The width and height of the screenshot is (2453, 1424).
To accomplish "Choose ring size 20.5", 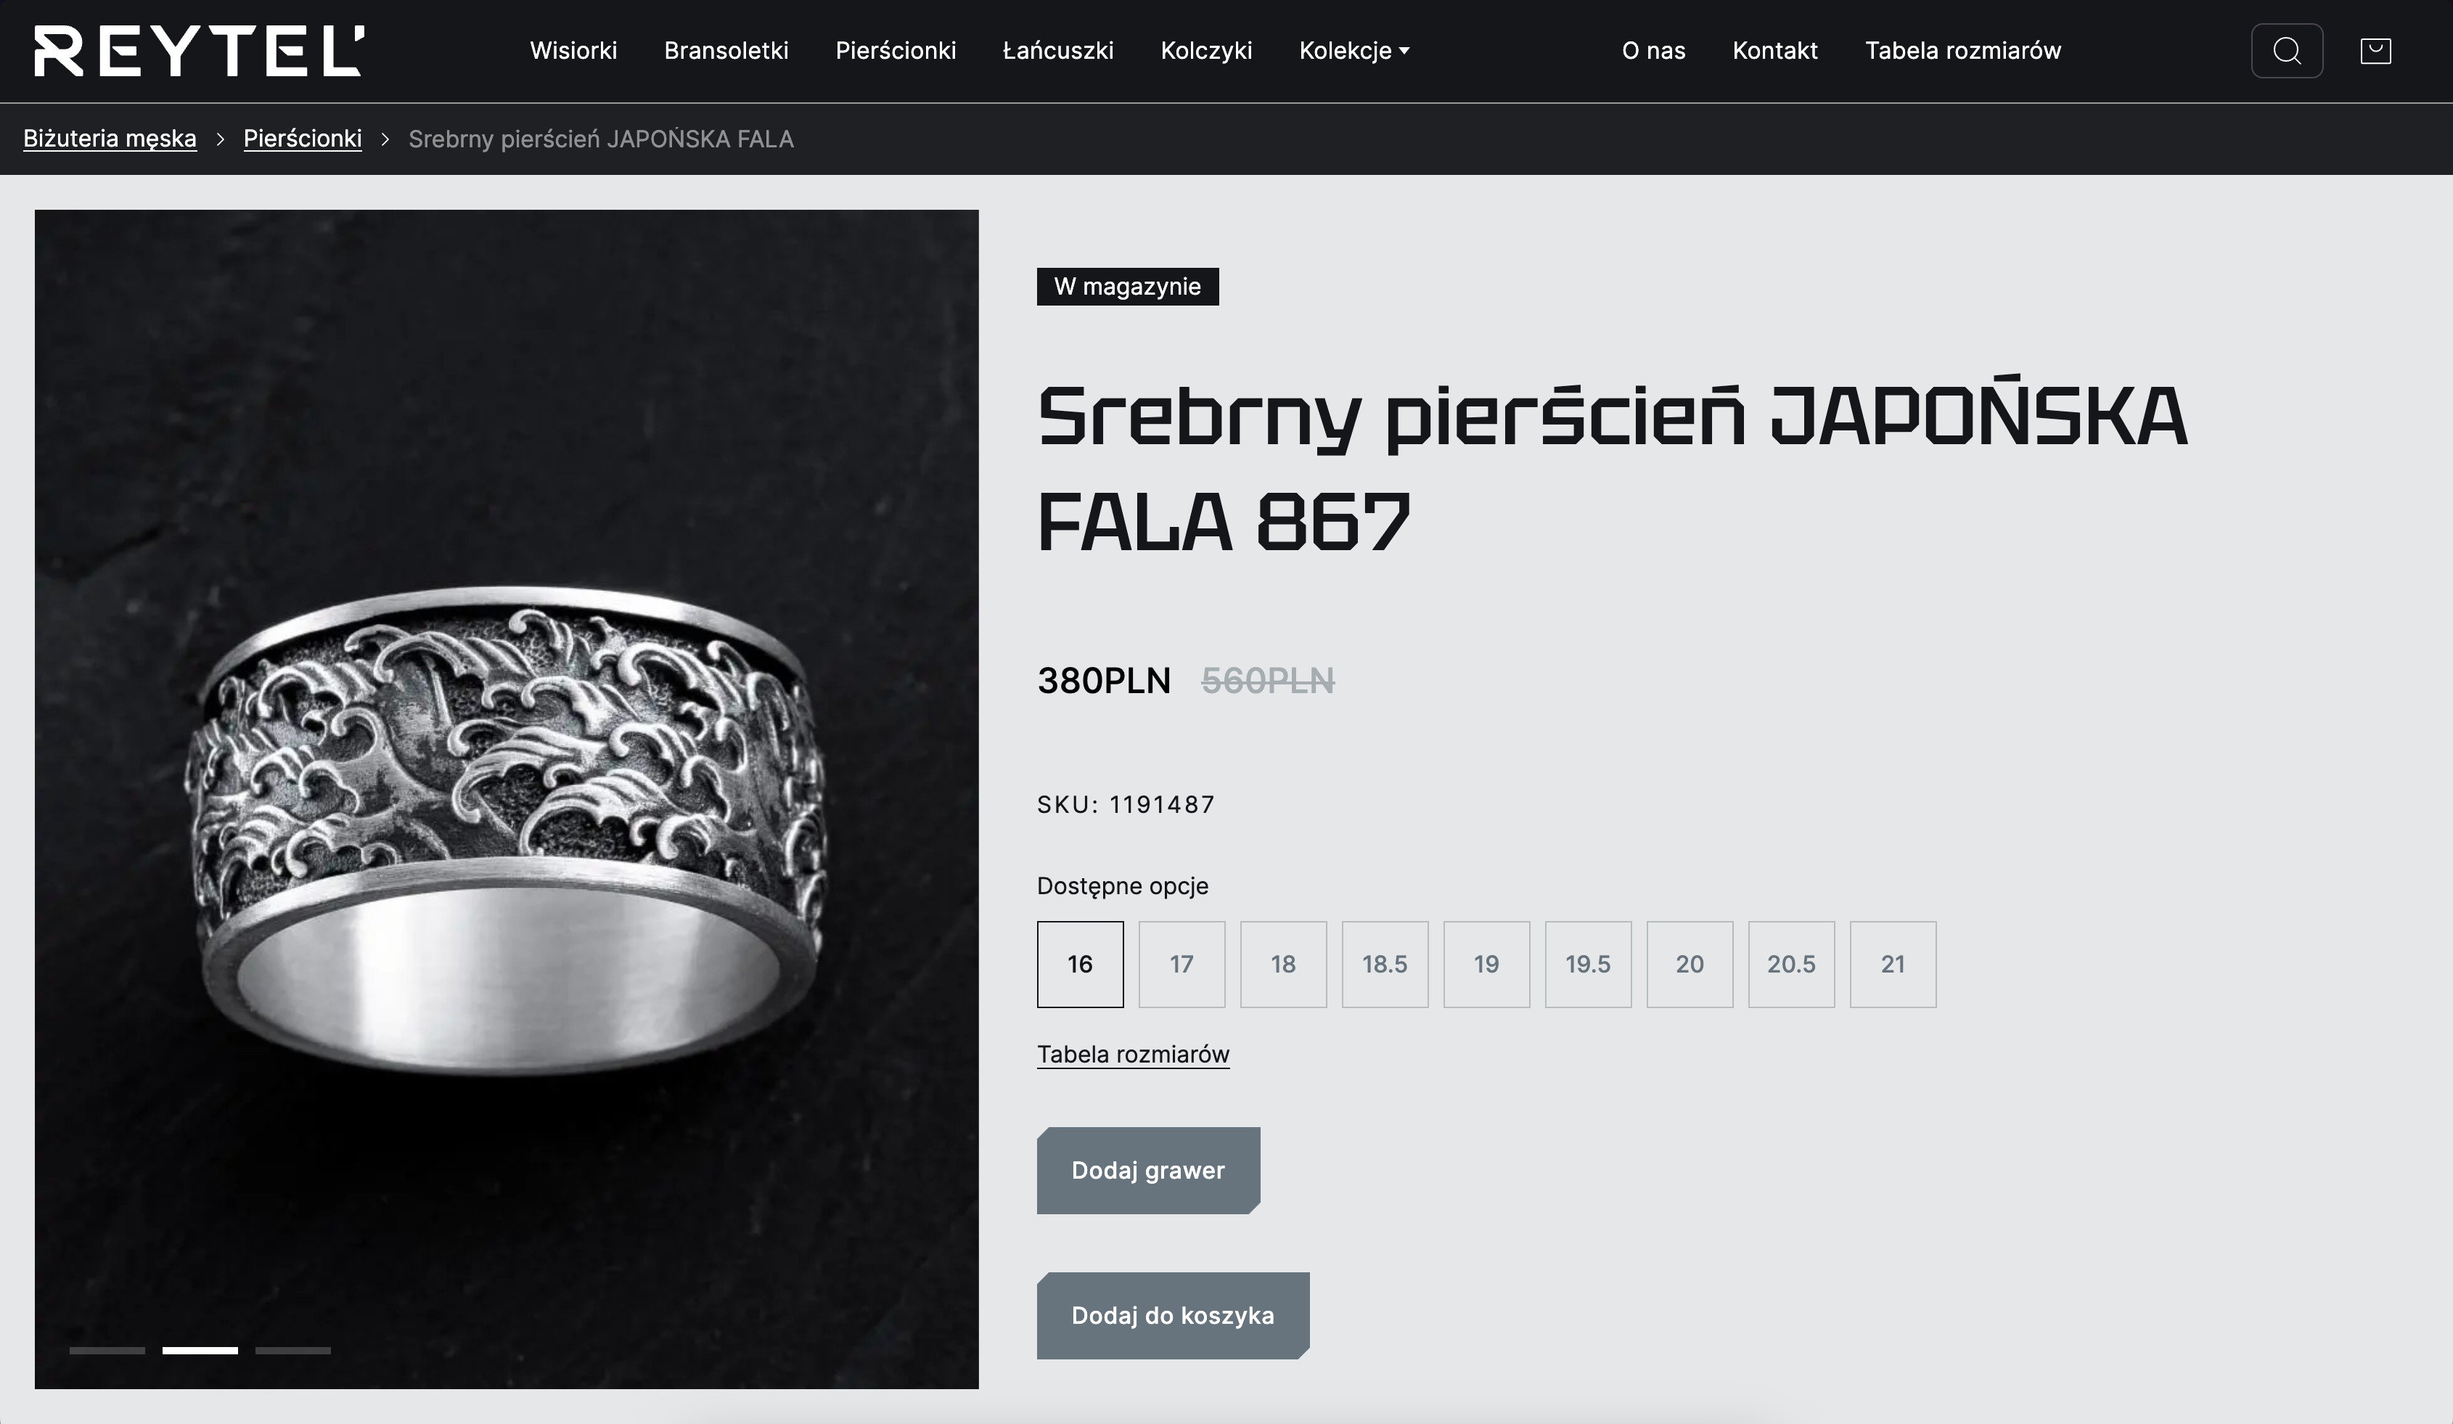I will point(1791,964).
